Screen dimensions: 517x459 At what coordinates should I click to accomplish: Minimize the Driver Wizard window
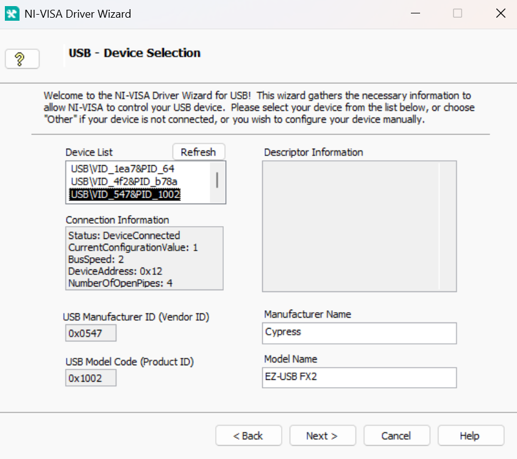click(415, 13)
